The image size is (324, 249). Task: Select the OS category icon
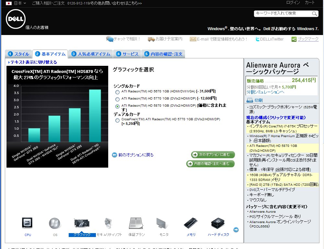click(54, 223)
